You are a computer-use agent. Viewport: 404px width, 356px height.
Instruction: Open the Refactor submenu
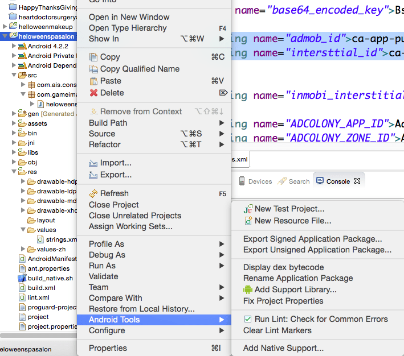point(154,144)
